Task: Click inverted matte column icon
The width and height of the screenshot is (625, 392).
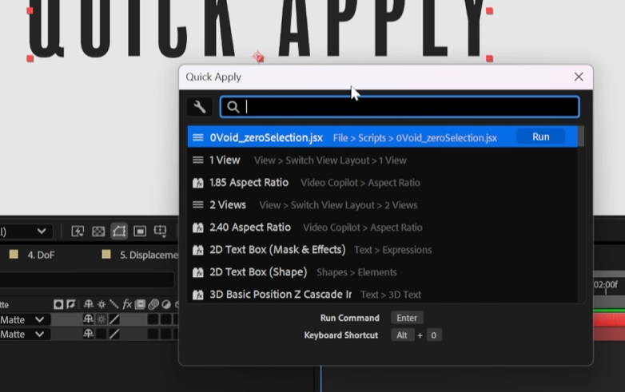Action: [x=71, y=305]
